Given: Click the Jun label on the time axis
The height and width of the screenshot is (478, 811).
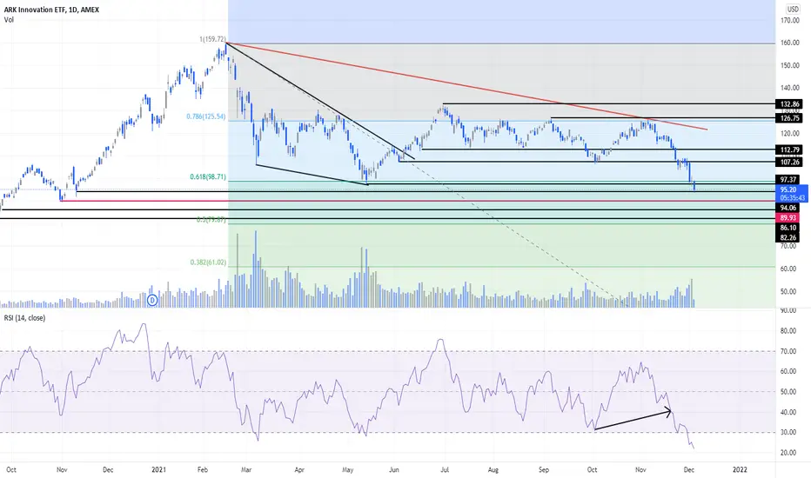Looking at the screenshot, I should click(x=394, y=469).
